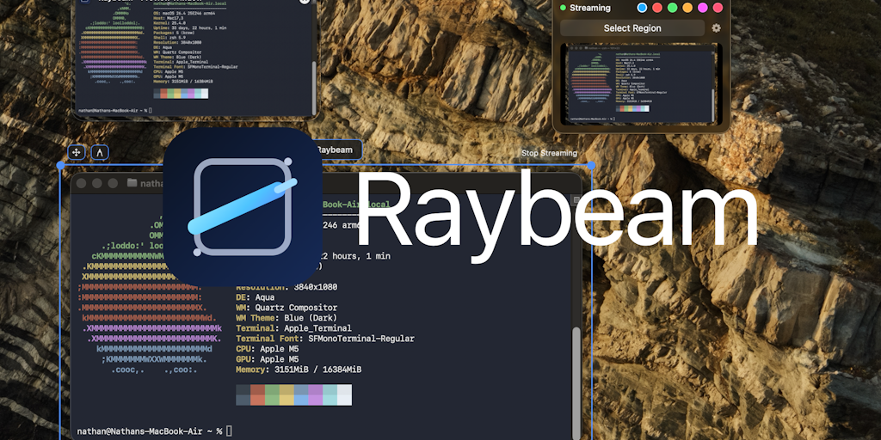
Task: Click the top-left corner handle of the selection region
Action: click(x=60, y=166)
